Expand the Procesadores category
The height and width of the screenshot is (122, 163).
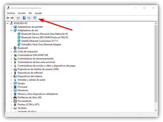[11, 101]
